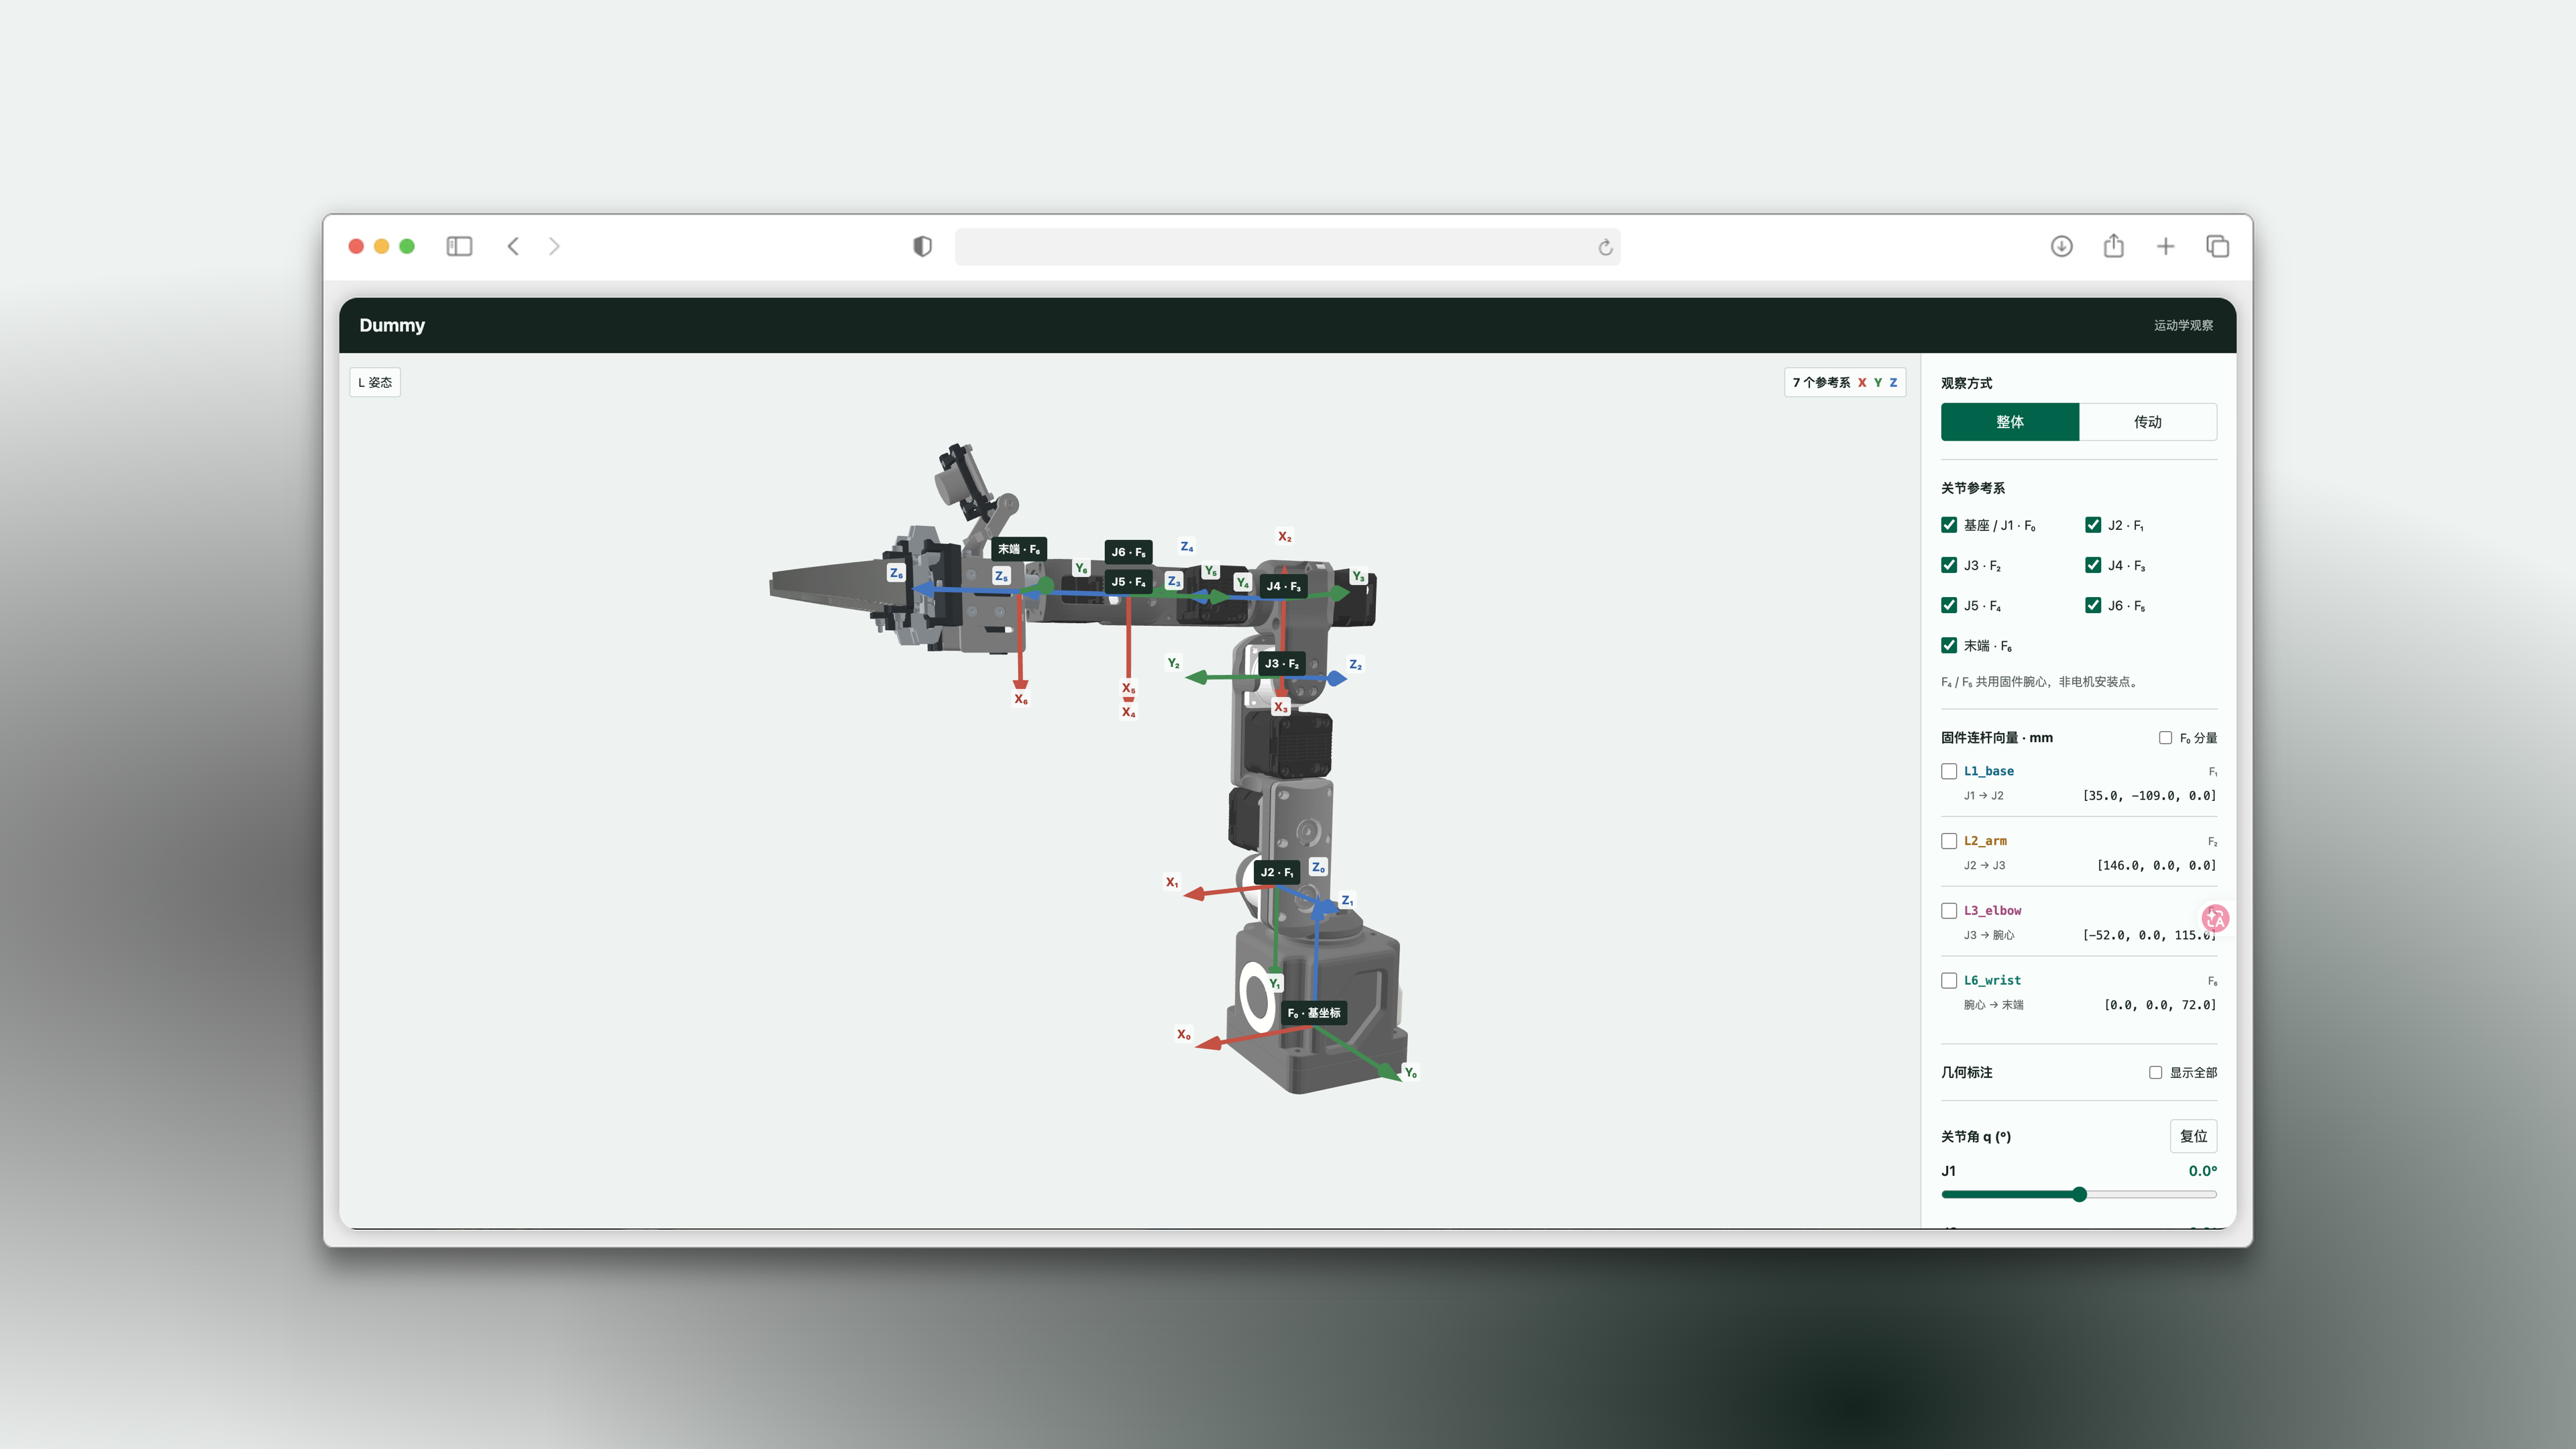
Task: Click the L 姿态 pose button
Action: pyautogui.click(x=375, y=382)
